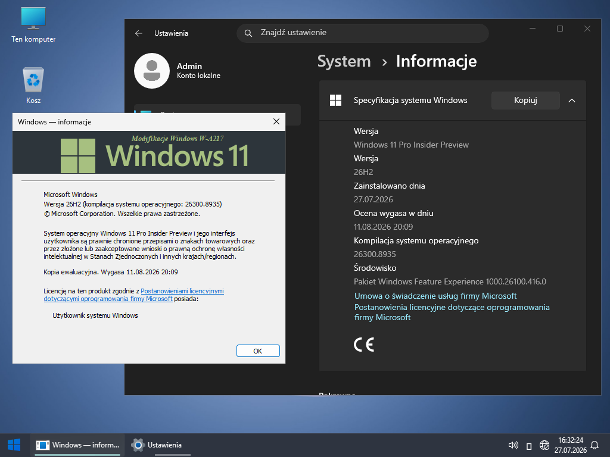
Task: Click the installation date 27.07.2026 value
Action: (373, 200)
